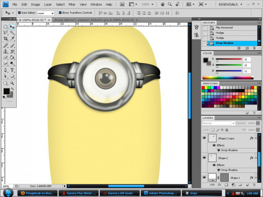
Task: Launch Bridge from the application bar
Action: 122,5
